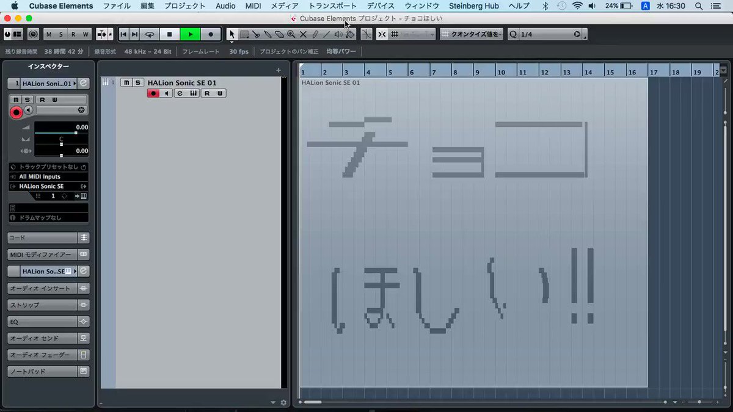Click the snap Grid type icon
The width and height of the screenshot is (733, 412).
click(x=395, y=35)
